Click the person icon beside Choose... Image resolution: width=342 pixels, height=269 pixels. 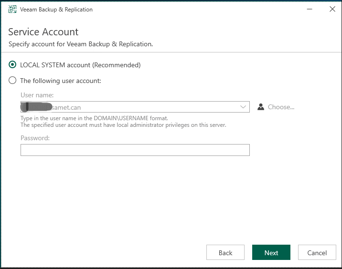click(261, 107)
